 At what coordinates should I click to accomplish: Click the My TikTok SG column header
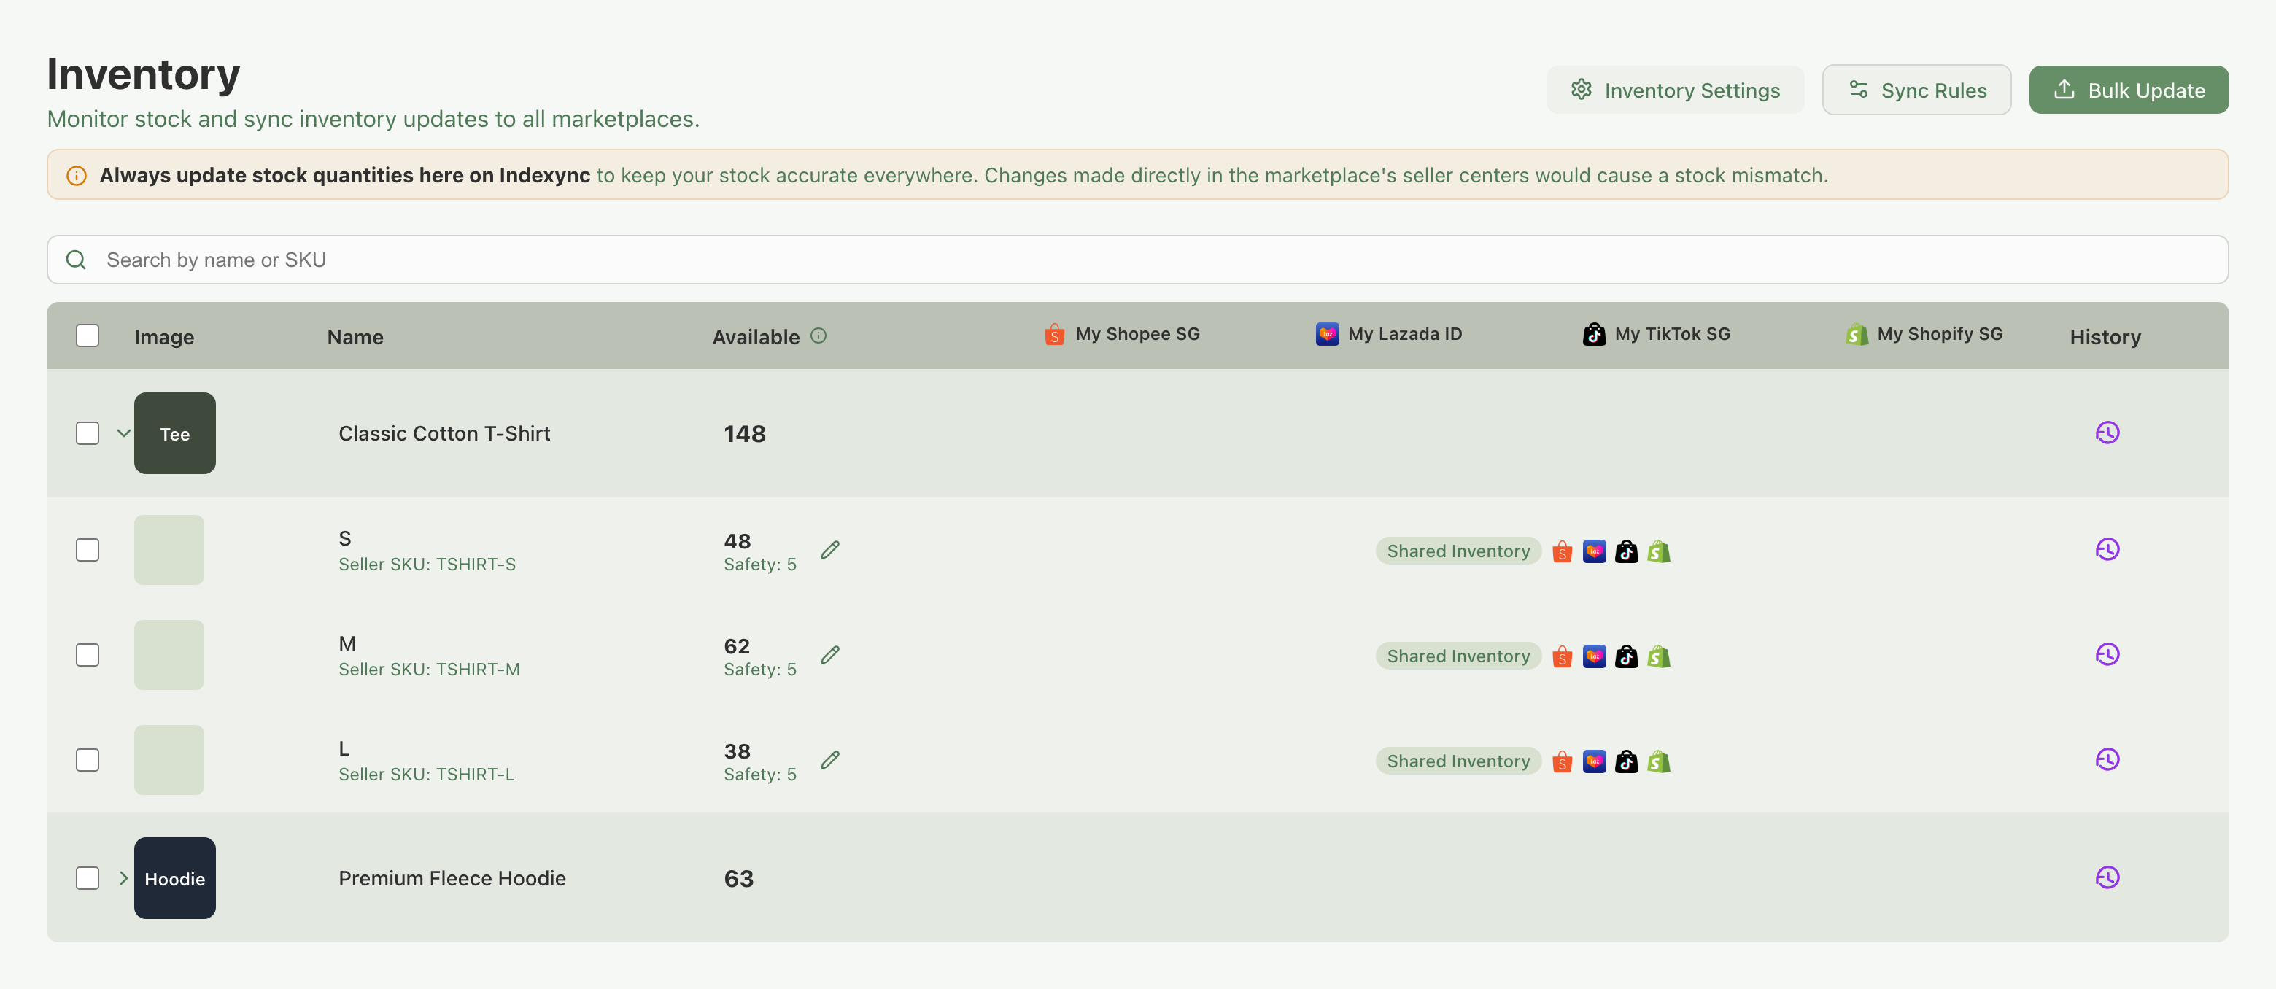click(1657, 335)
